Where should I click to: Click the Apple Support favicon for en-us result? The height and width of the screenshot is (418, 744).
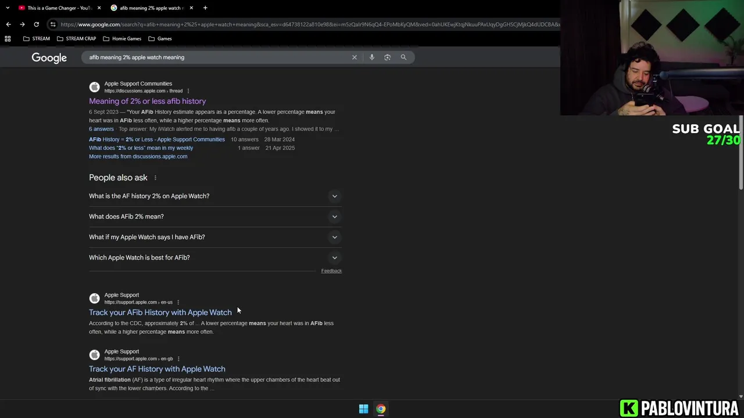click(x=94, y=298)
